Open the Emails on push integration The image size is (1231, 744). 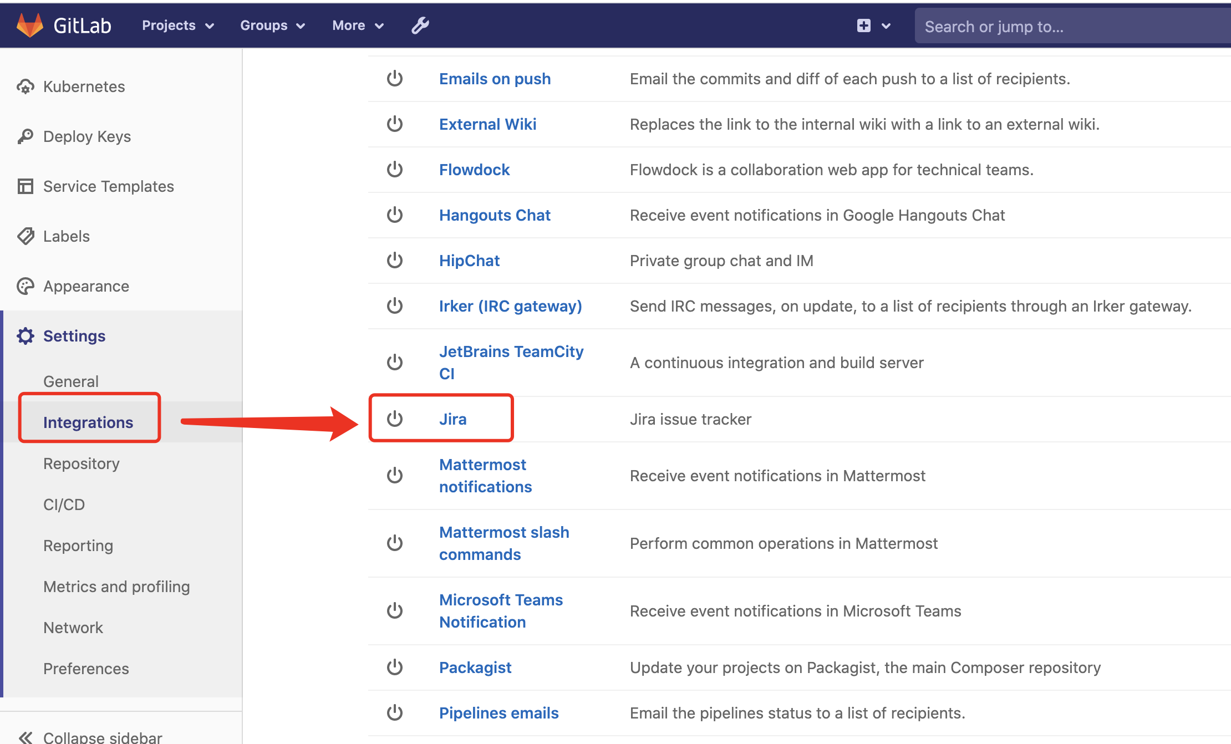(495, 79)
